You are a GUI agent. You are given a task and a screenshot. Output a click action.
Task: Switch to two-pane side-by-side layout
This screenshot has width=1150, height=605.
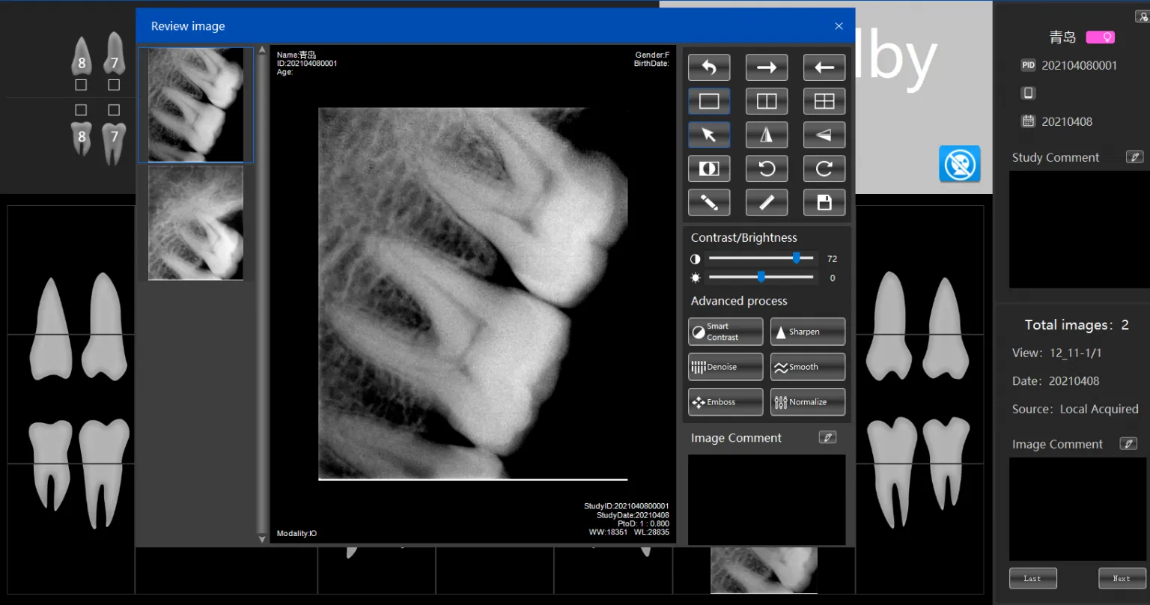click(766, 101)
